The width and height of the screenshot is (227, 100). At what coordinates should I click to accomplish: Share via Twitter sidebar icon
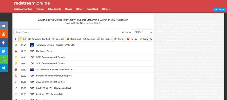pos(4,51)
